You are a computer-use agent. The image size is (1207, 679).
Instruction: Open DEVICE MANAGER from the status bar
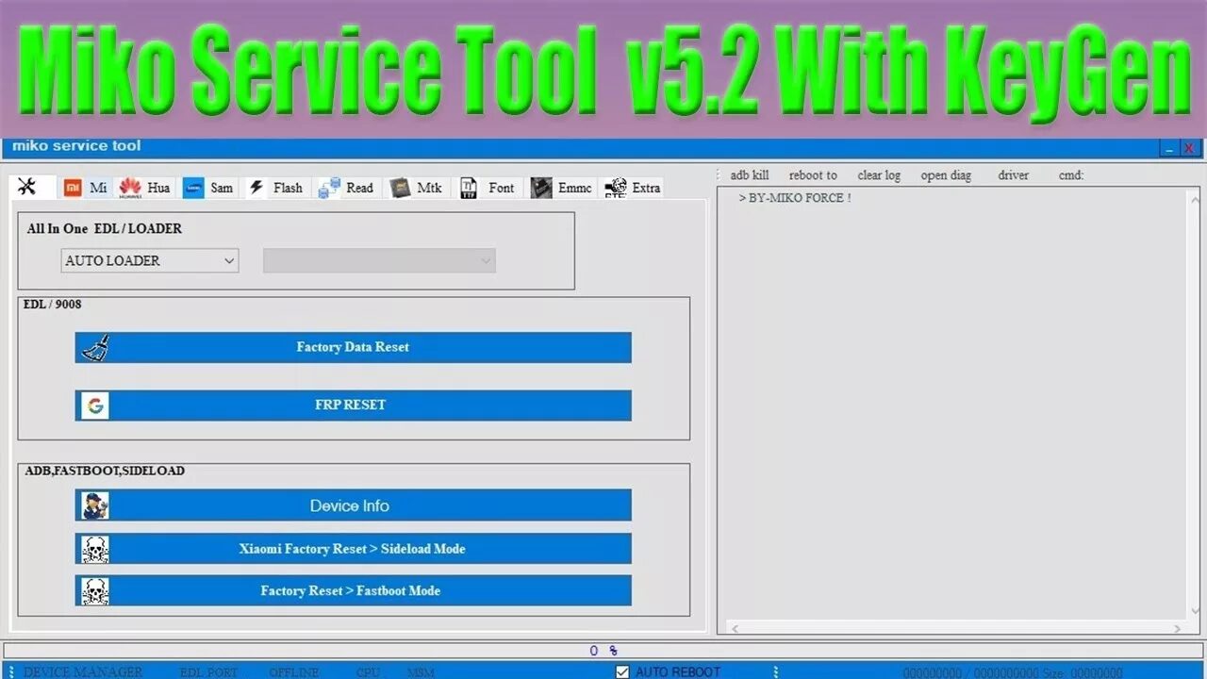pos(83,672)
